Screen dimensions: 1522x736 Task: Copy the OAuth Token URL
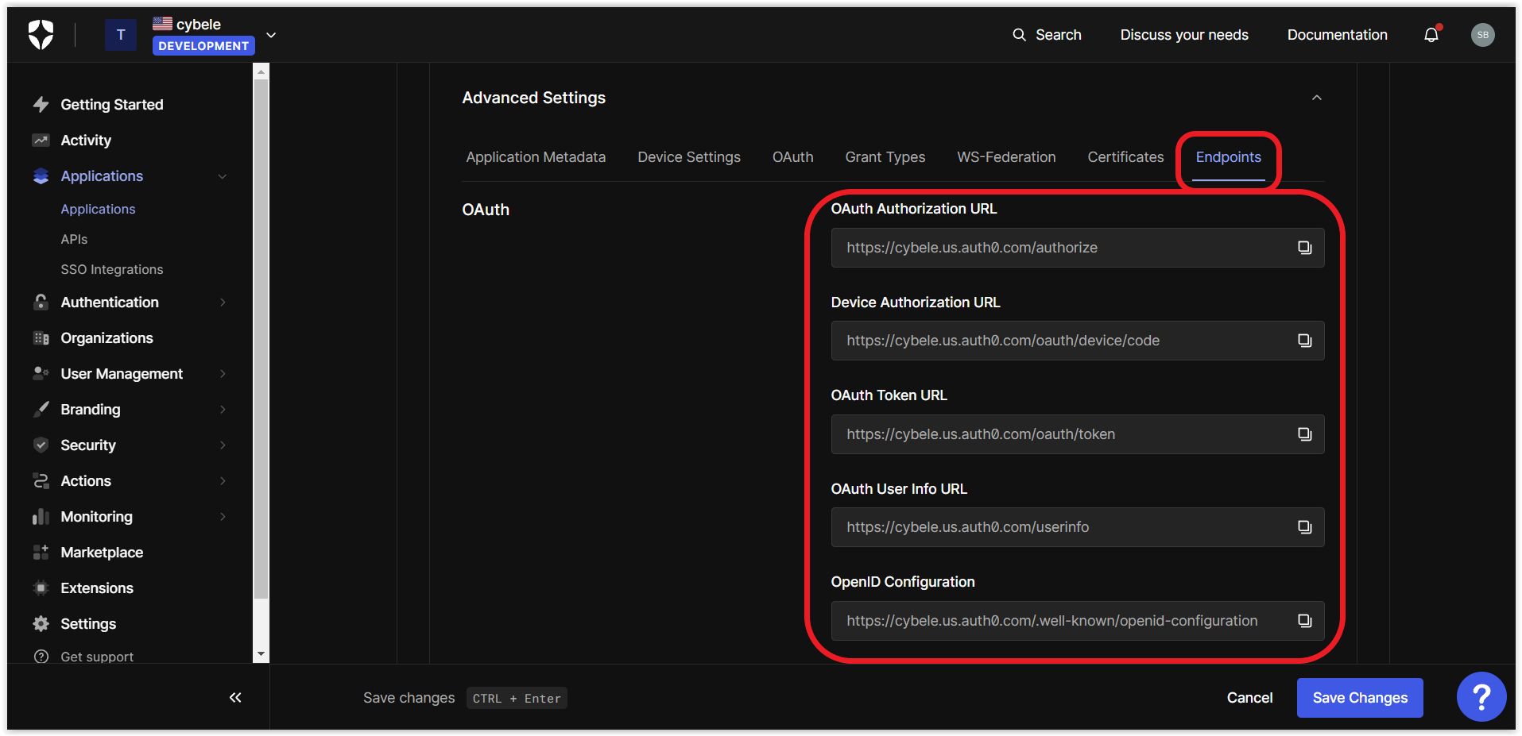[x=1304, y=434]
